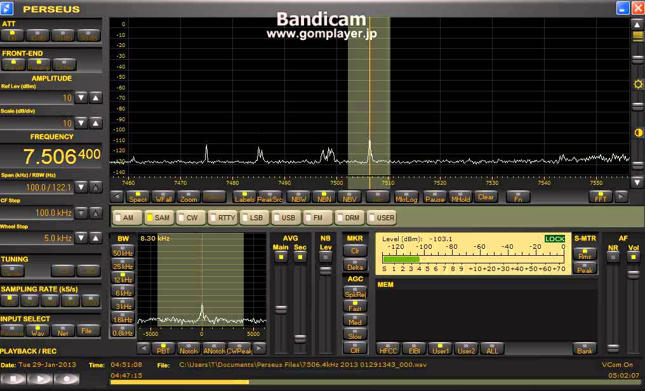Select 12 kHz bandwidth
This screenshot has height=391, width=645.
click(x=123, y=278)
